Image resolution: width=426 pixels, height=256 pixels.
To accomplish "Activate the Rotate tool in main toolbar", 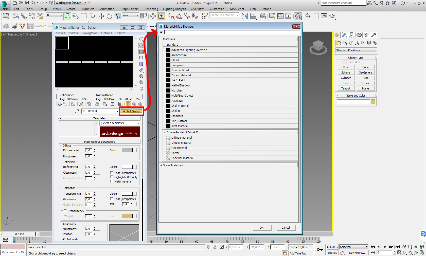I will pyautogui.click(x=109, y=16).
